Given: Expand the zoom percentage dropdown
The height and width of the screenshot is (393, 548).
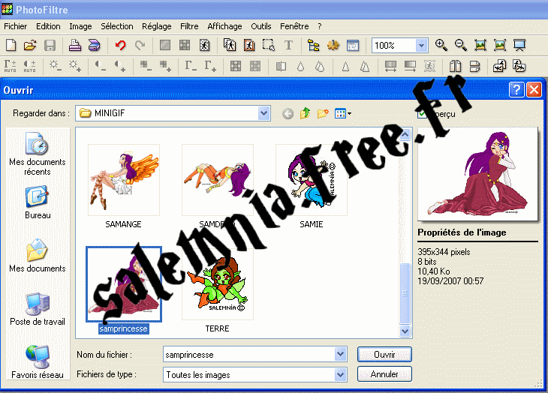Looking at the screenshot, I should (x=421, y=46).
